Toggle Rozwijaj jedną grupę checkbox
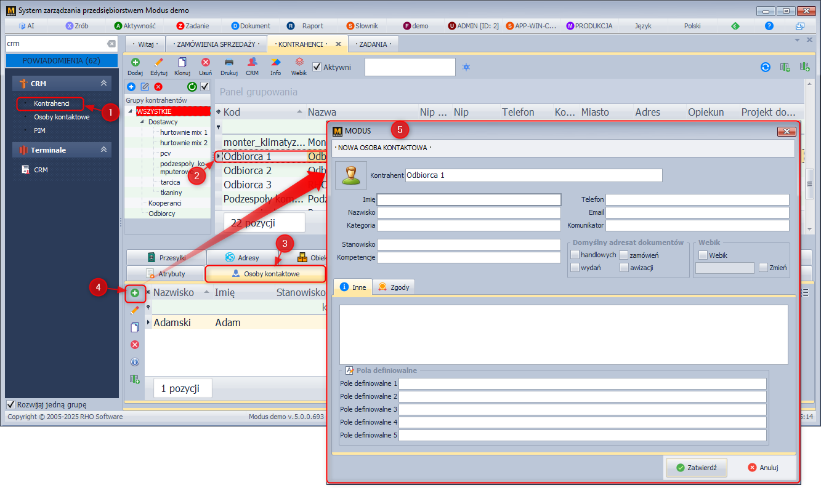Image resolution: width=821 pixels, height=488 pixels. 11,405
